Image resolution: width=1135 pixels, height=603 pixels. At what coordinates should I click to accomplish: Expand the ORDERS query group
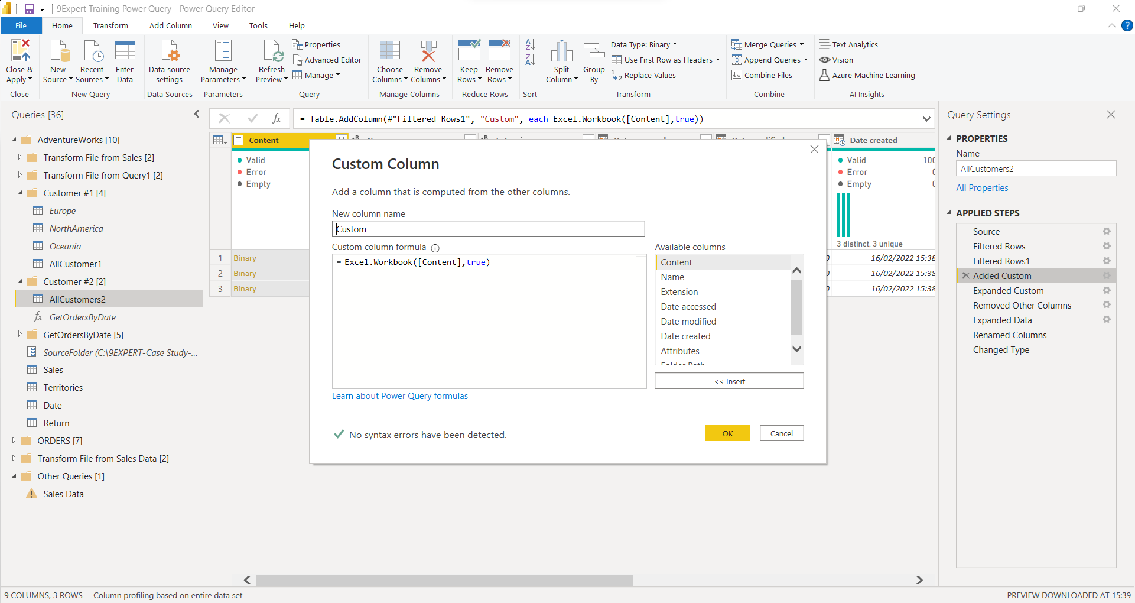[14, 440]
